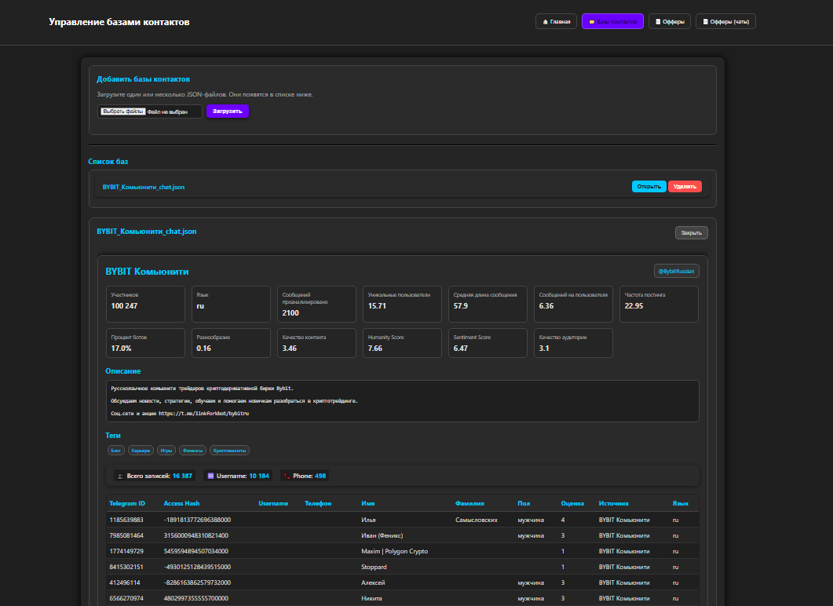Click the purple Загрузить upload button

tap(228, 111)
